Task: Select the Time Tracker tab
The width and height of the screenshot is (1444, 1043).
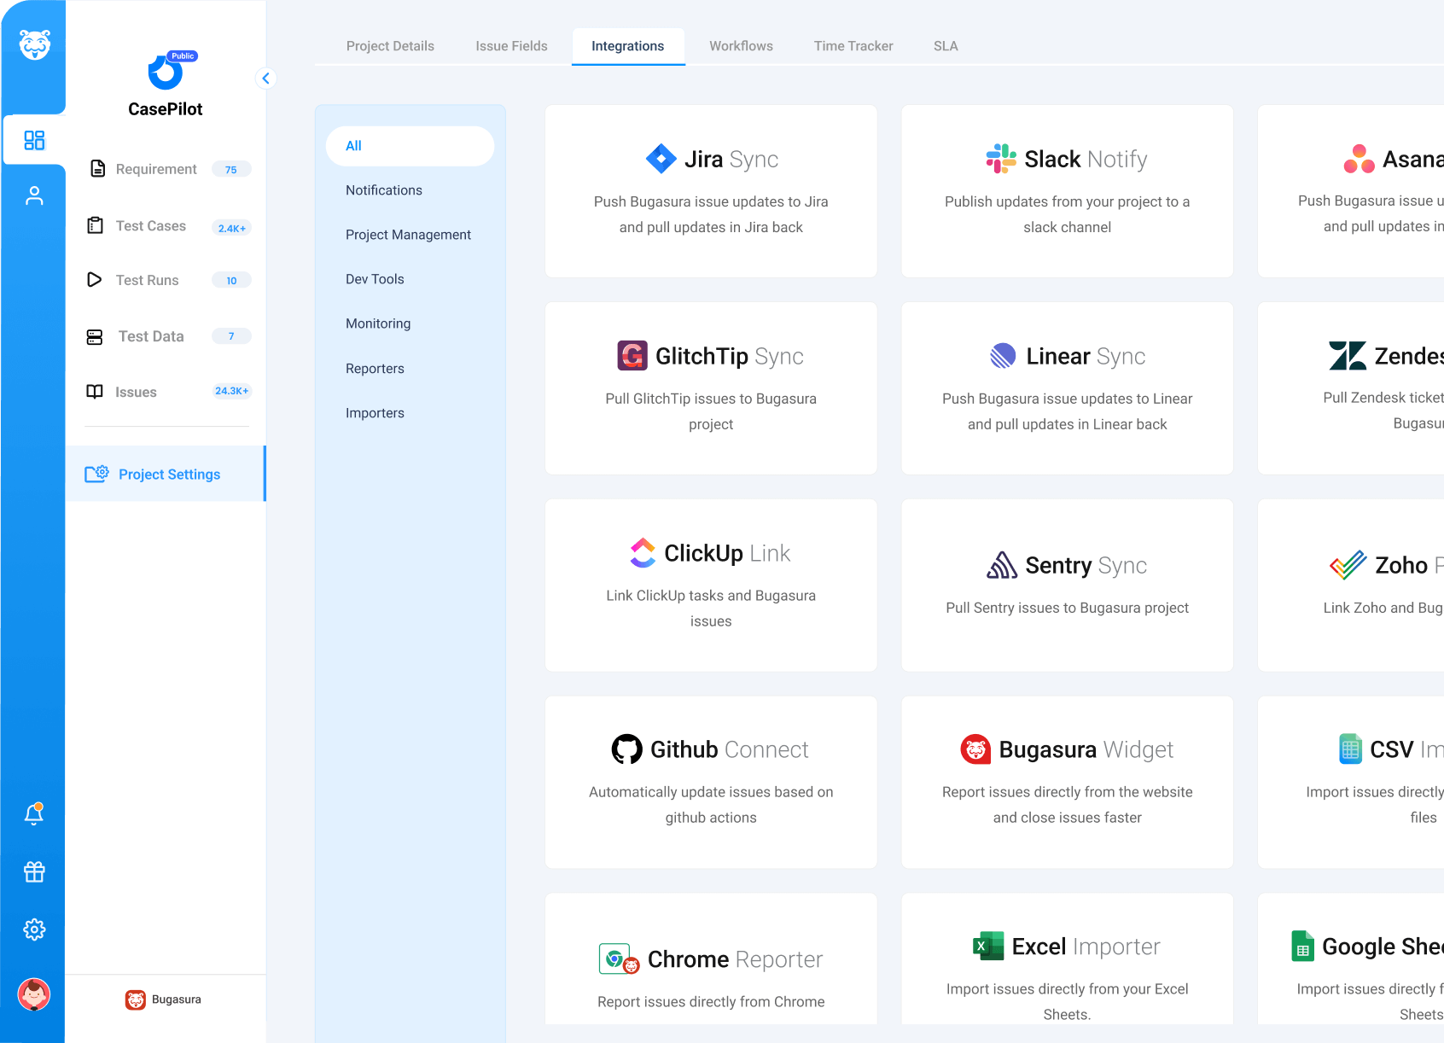Action: [853, 46]
